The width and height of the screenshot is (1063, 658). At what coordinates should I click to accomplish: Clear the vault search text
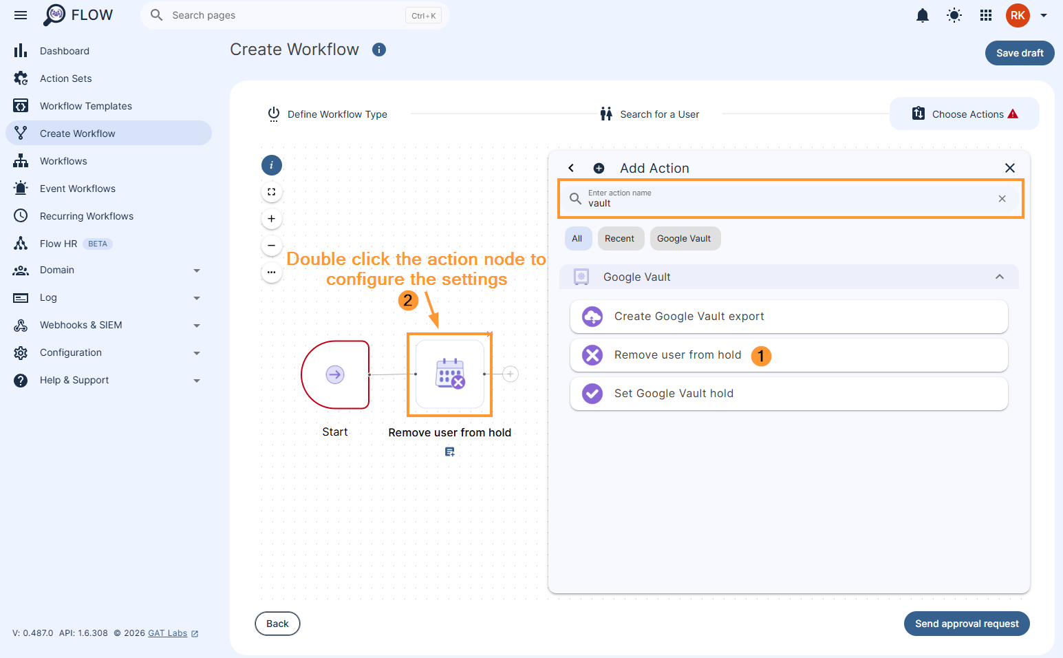(1002, 199)
